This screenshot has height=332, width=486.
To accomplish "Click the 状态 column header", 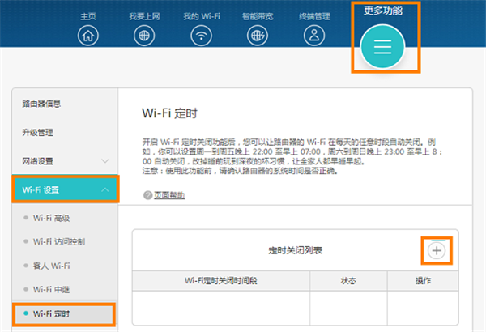I will (348, 280).
